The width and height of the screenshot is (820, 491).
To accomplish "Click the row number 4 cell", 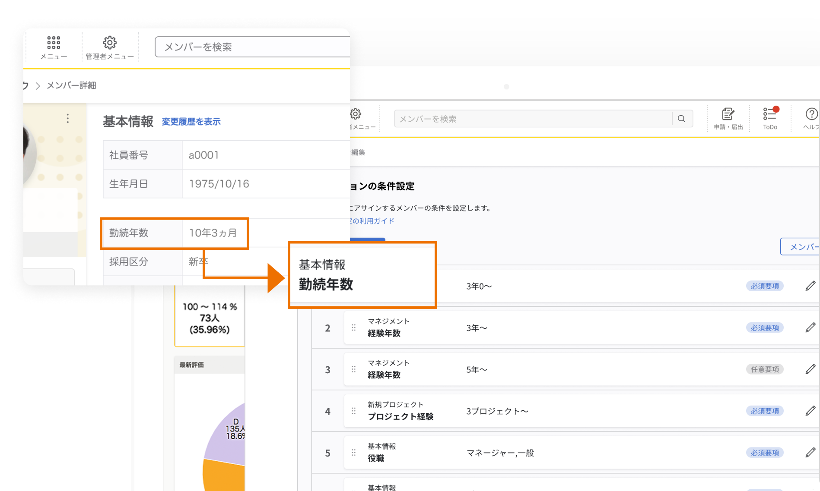I will [x=327, y=411].
